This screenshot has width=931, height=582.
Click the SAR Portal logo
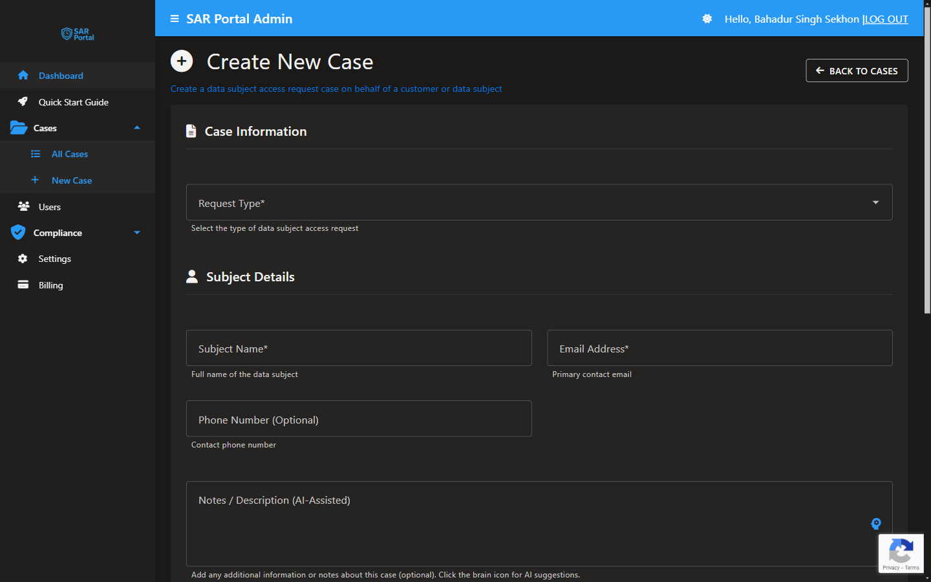(x=77, y=34)
